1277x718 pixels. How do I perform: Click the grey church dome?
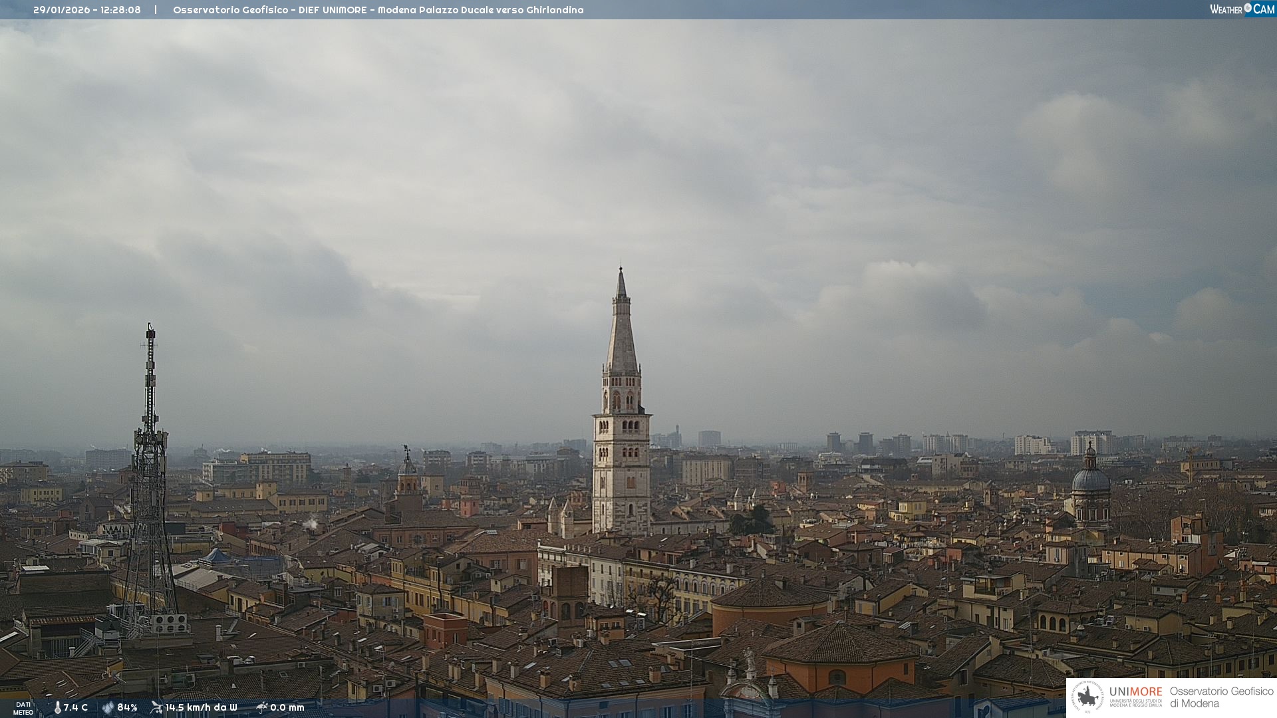pos(1090,480)
